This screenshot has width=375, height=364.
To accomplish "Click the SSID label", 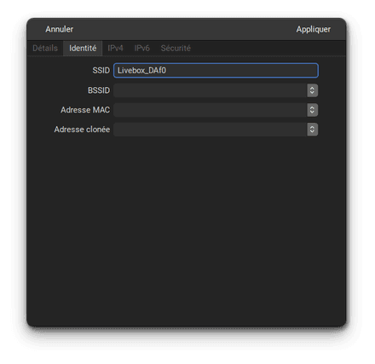I will [101, 71].
